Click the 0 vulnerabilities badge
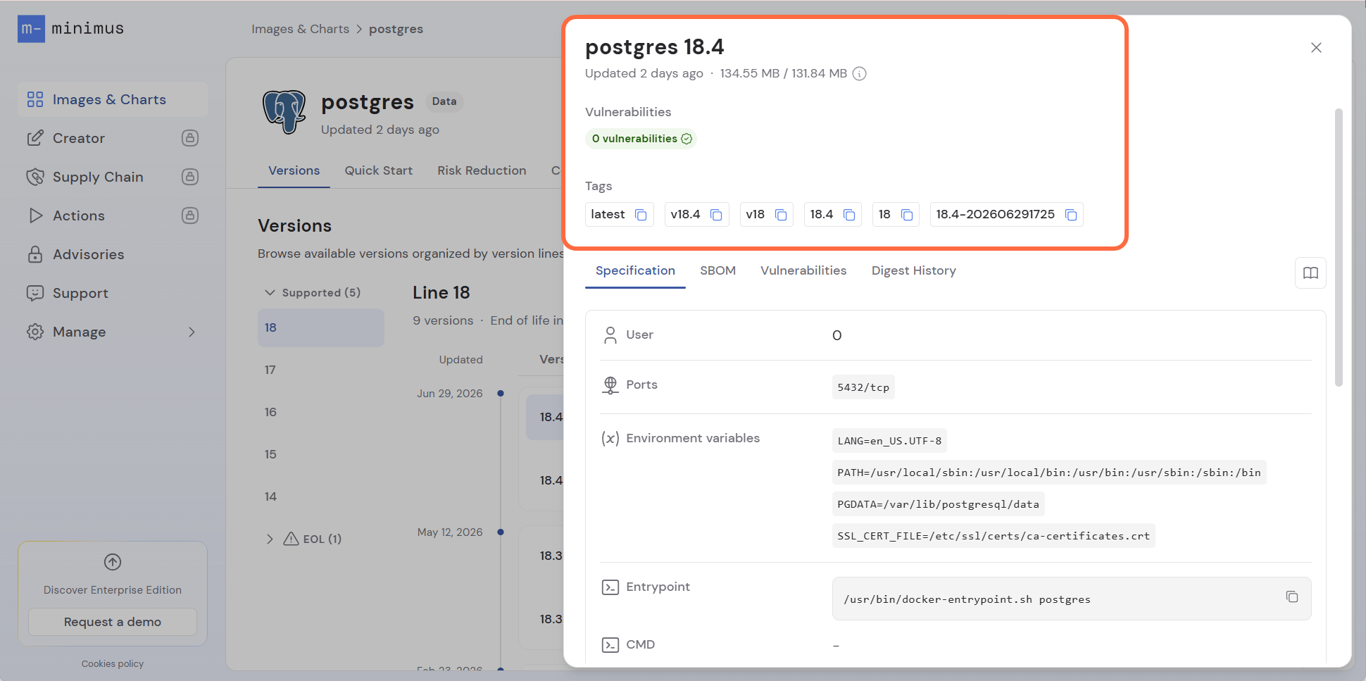 tap(641, 139)
